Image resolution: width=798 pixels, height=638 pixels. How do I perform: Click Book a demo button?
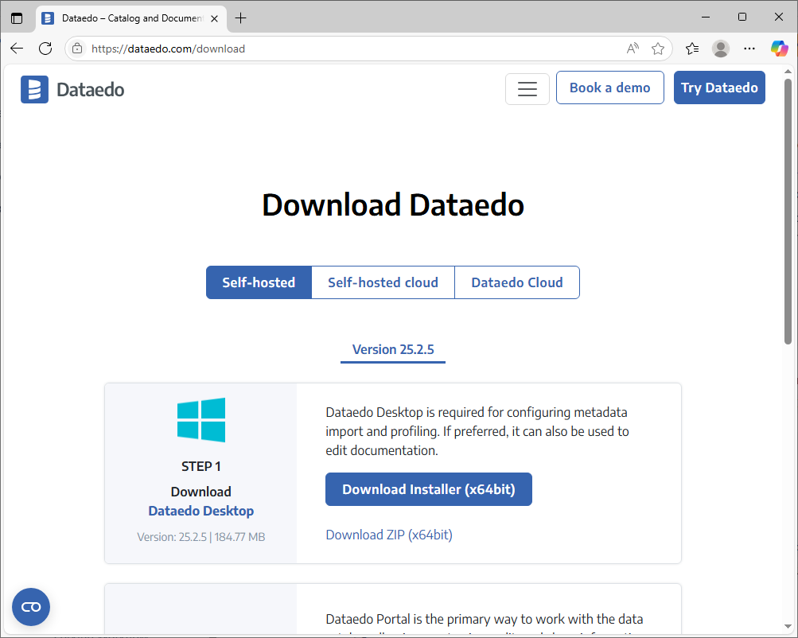point(609,88)
